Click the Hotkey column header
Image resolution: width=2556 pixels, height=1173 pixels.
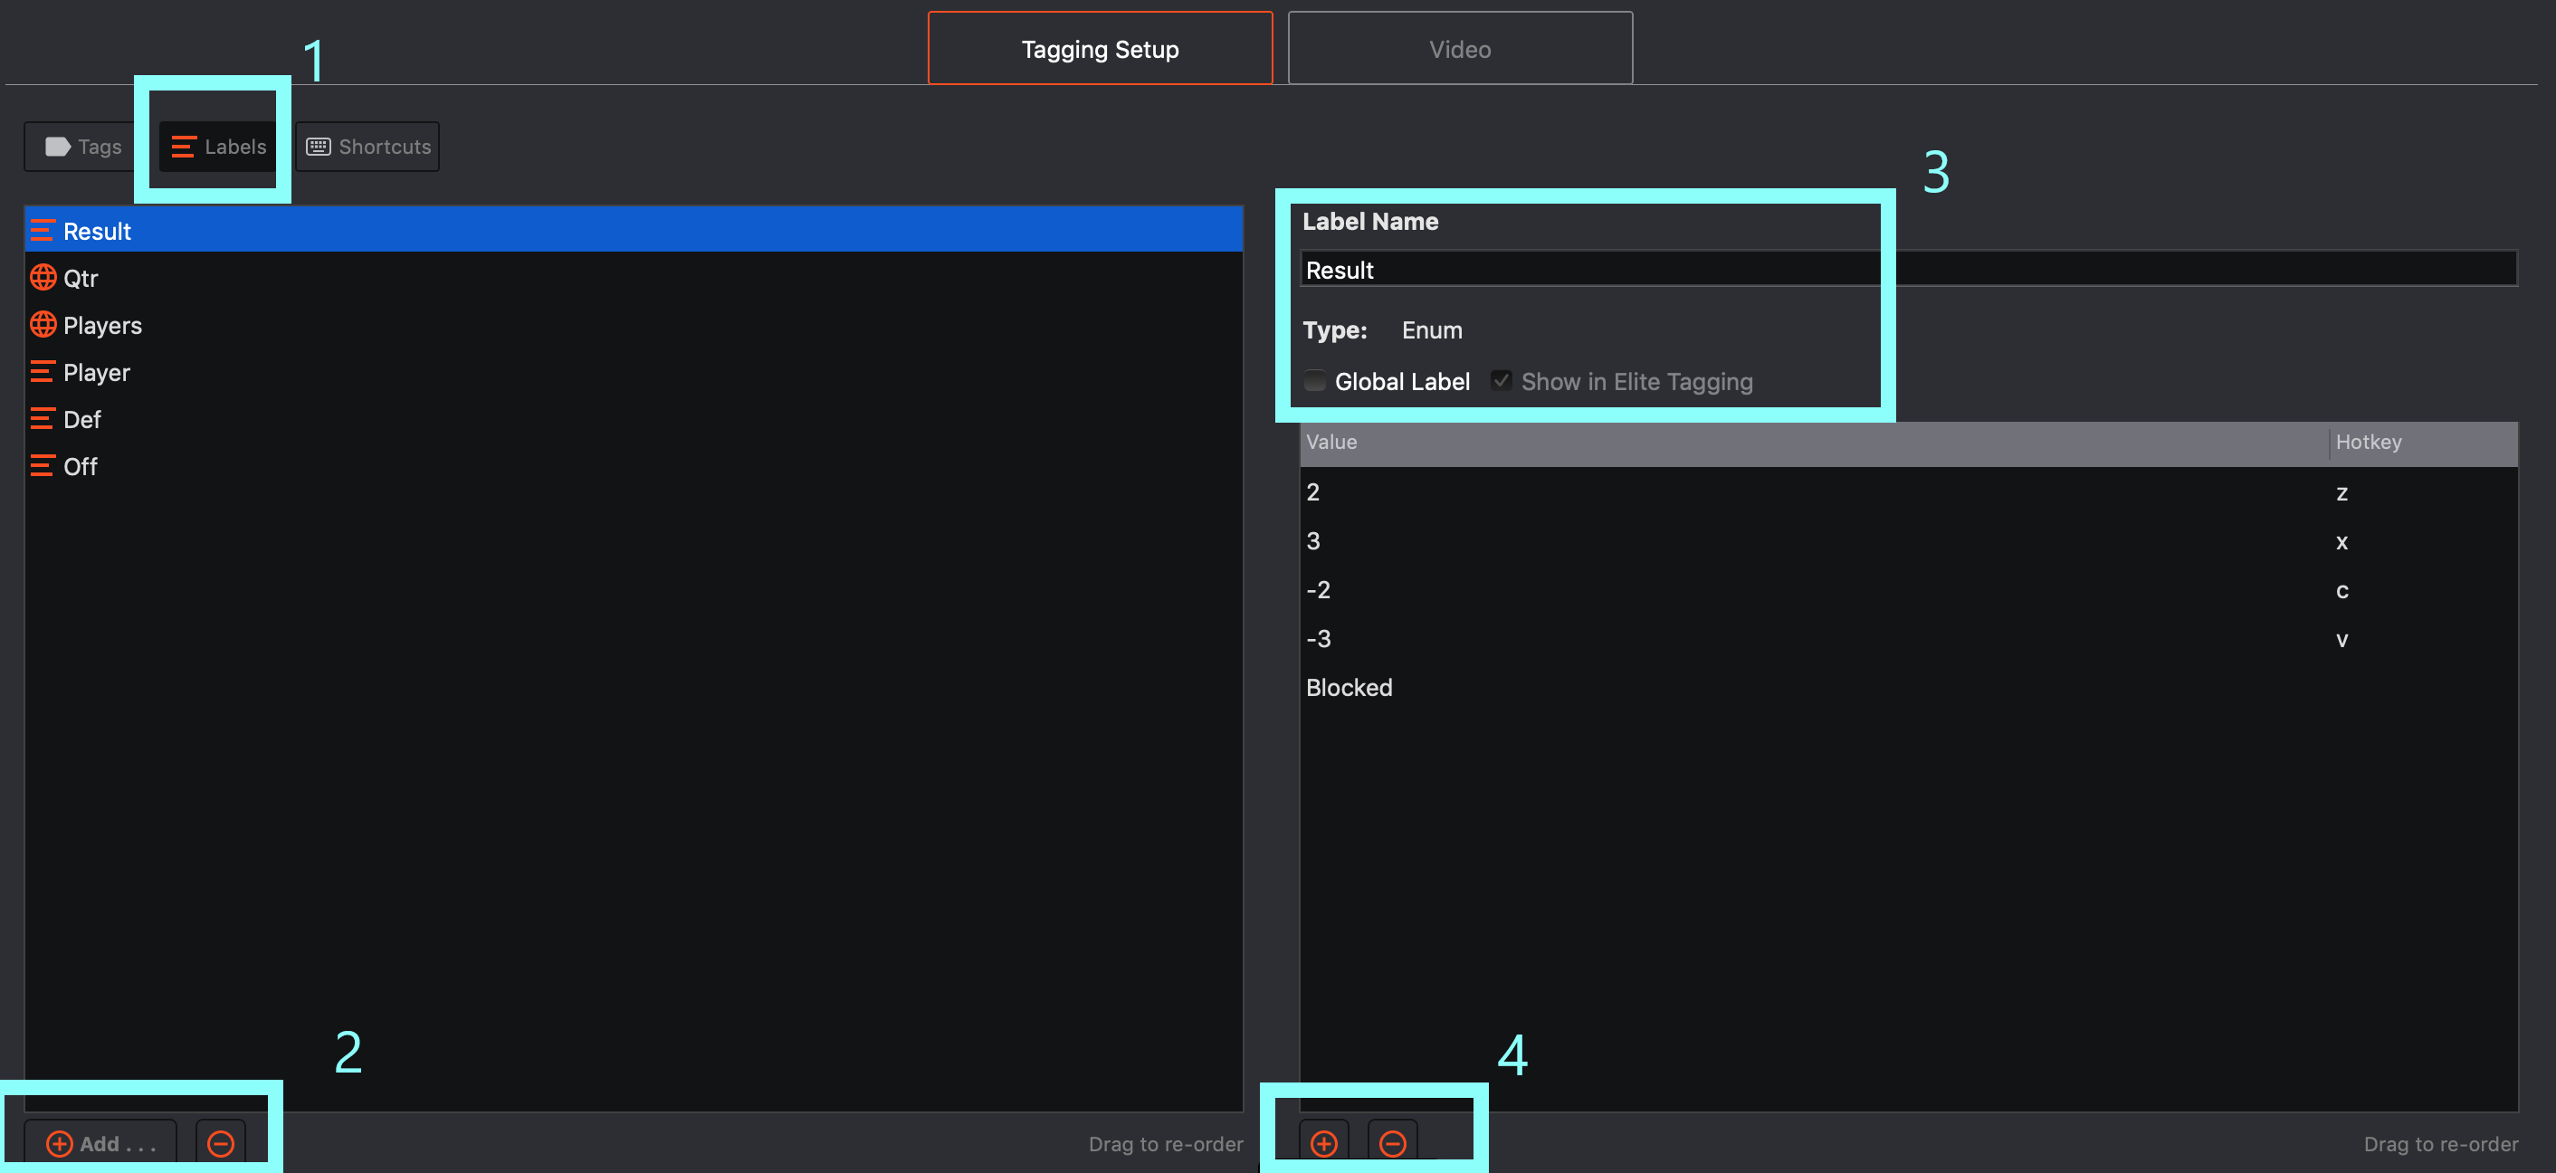coord(2423,443)
